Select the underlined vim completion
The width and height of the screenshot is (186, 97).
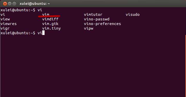pyautogui.click(x=46, y=15)
